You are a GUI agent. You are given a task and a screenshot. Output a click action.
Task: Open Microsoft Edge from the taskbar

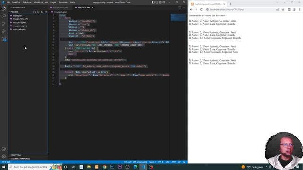pos(135,167)
